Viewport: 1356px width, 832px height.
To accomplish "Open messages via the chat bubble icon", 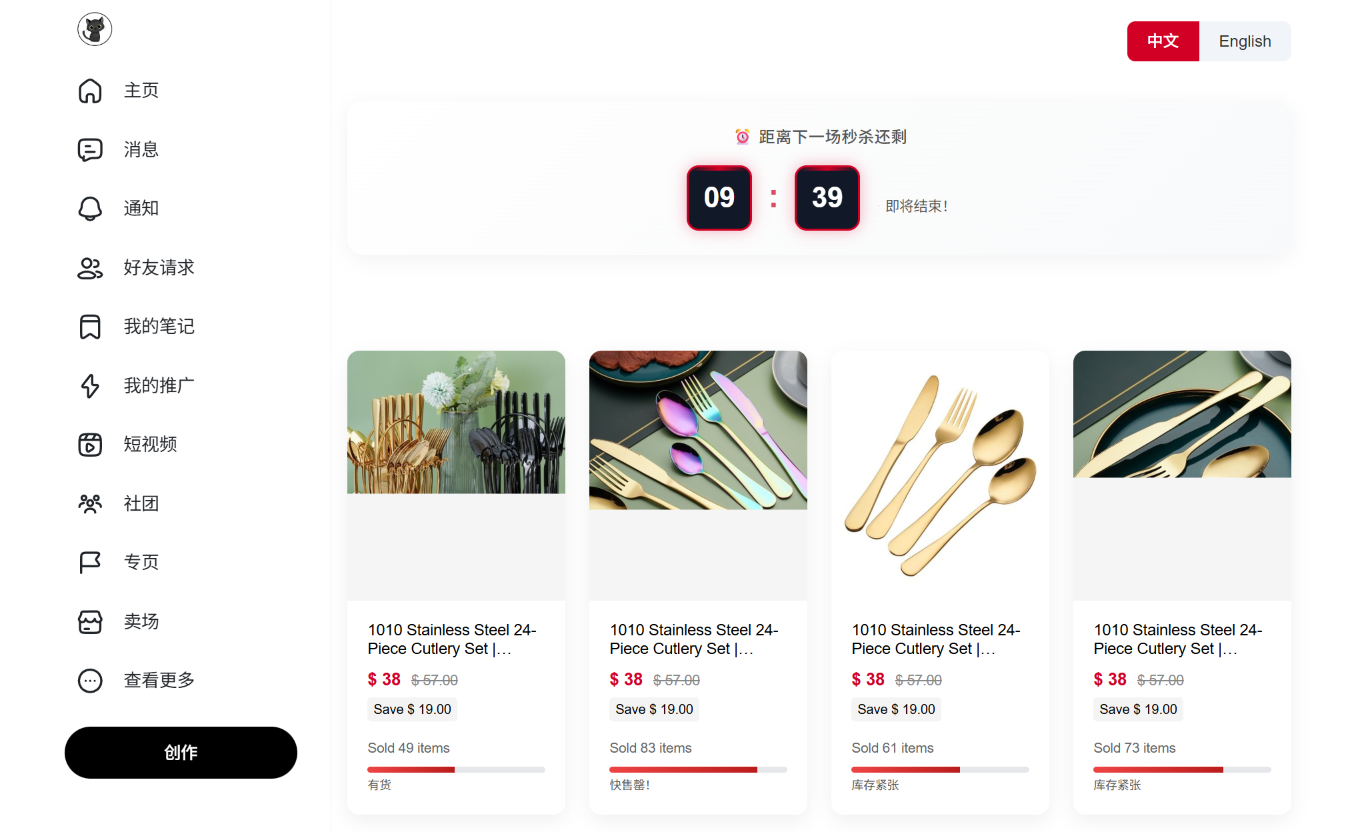I will (x=90, y=149).
